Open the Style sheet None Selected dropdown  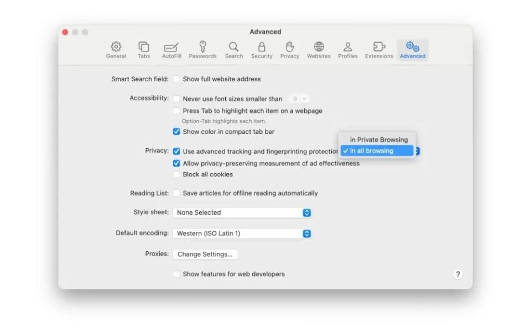[x=242, y=212]
